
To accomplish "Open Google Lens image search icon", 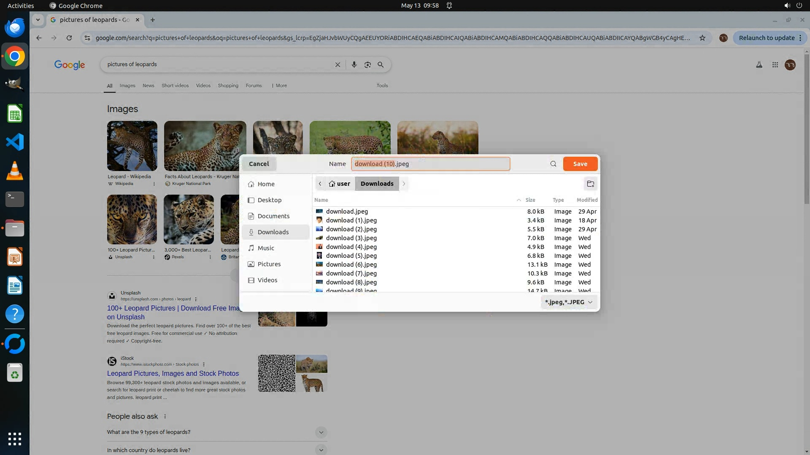I will (367, 64).
